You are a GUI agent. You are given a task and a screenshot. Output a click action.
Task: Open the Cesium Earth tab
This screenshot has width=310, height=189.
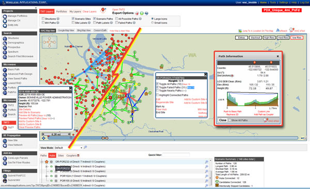[100, 31]
